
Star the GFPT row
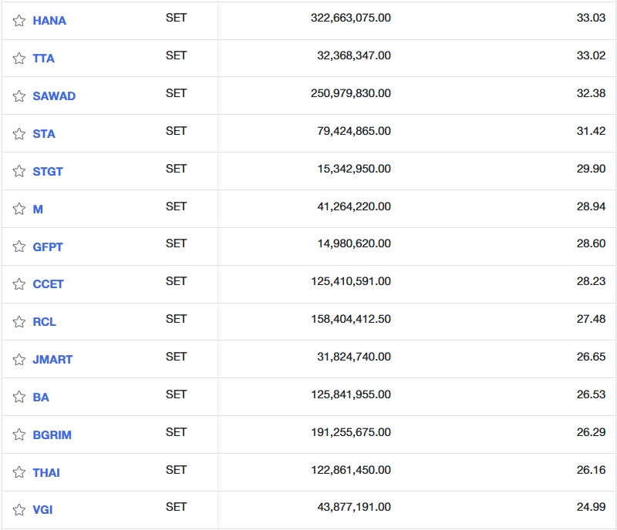(19, 247)
